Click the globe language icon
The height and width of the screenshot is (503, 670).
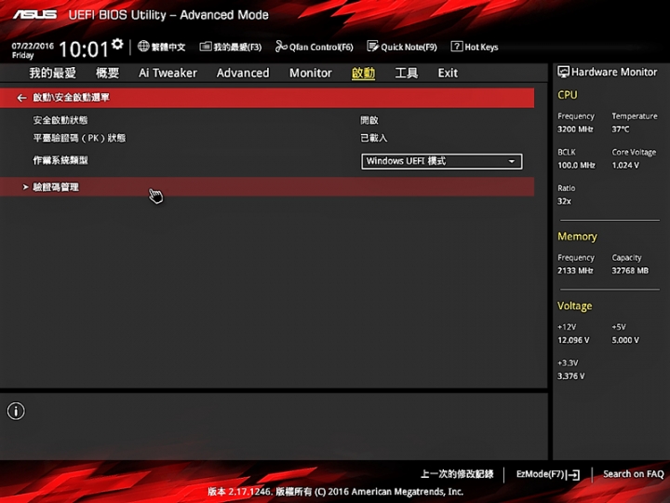(143, 47)
